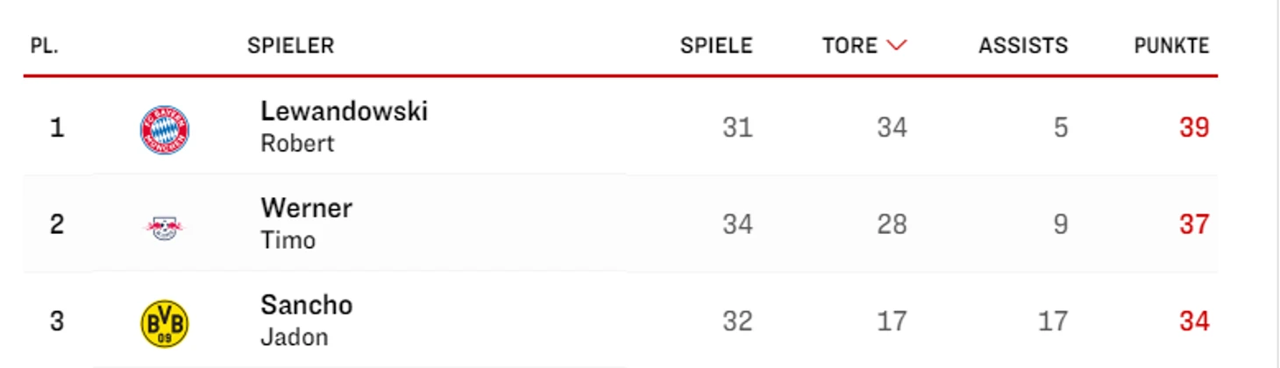Click Sancho's 34 points value

[x=1194, y=322]
